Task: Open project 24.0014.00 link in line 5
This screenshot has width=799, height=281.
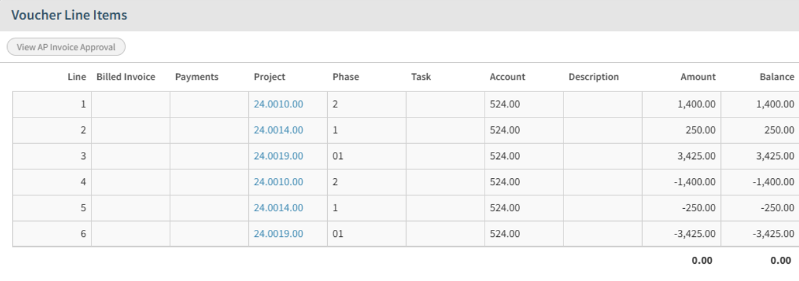Action: (278, 208)
